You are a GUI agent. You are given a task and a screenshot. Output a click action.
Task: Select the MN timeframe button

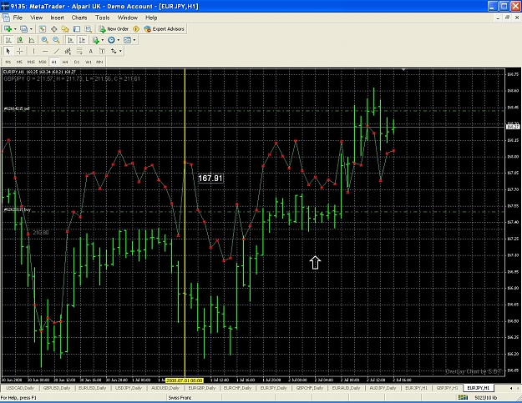coord(99,62)
